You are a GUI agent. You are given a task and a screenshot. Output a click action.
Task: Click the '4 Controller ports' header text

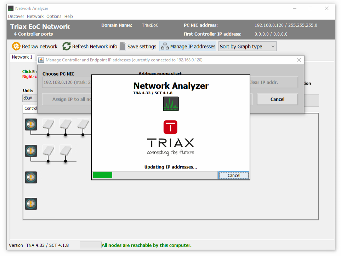coord(33,34)
